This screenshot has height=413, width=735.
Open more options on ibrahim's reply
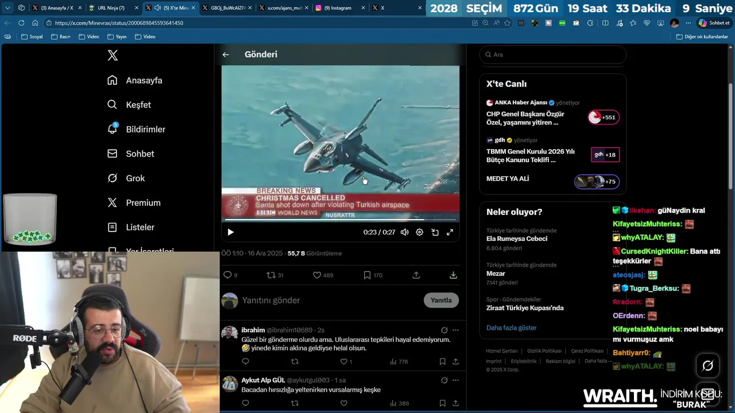455,330
